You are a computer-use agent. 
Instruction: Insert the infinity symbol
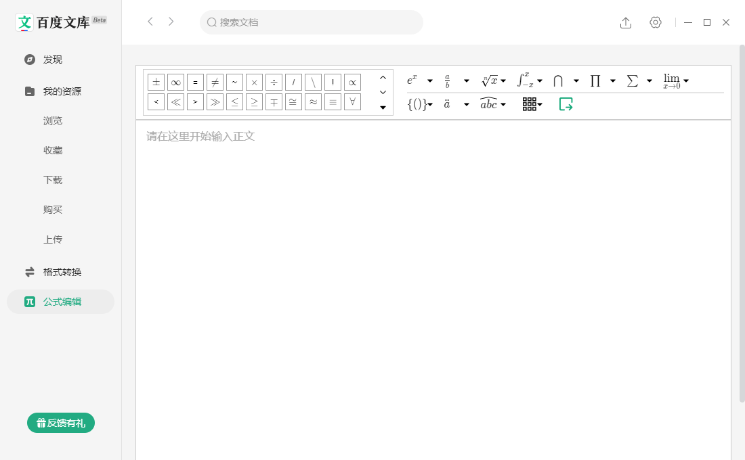tap(175, 83)
